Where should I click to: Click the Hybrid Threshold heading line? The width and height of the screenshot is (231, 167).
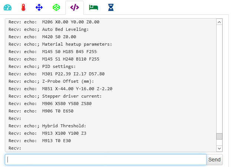(47, 126)
